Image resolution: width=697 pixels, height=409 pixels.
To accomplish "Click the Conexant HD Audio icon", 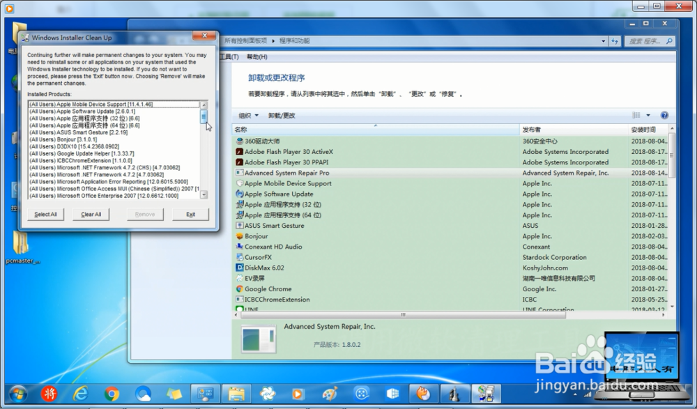I will pyautogui.click(x=240, y=247).
